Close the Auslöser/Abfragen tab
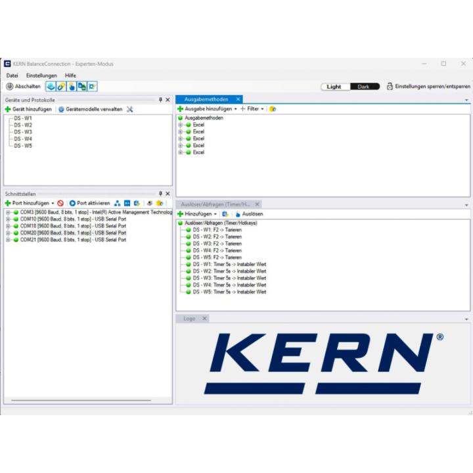Viewport: 473px width, 473px height. 257,204
